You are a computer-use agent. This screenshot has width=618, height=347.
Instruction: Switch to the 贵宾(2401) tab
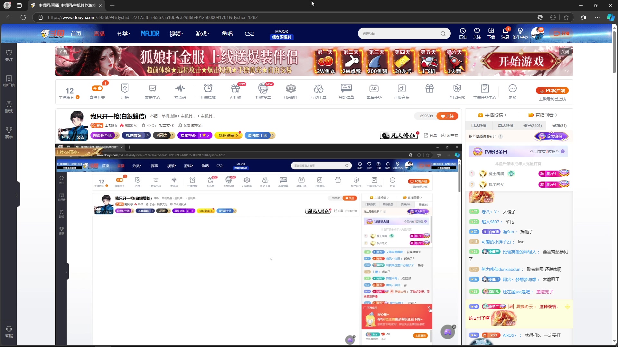[532, 126]
